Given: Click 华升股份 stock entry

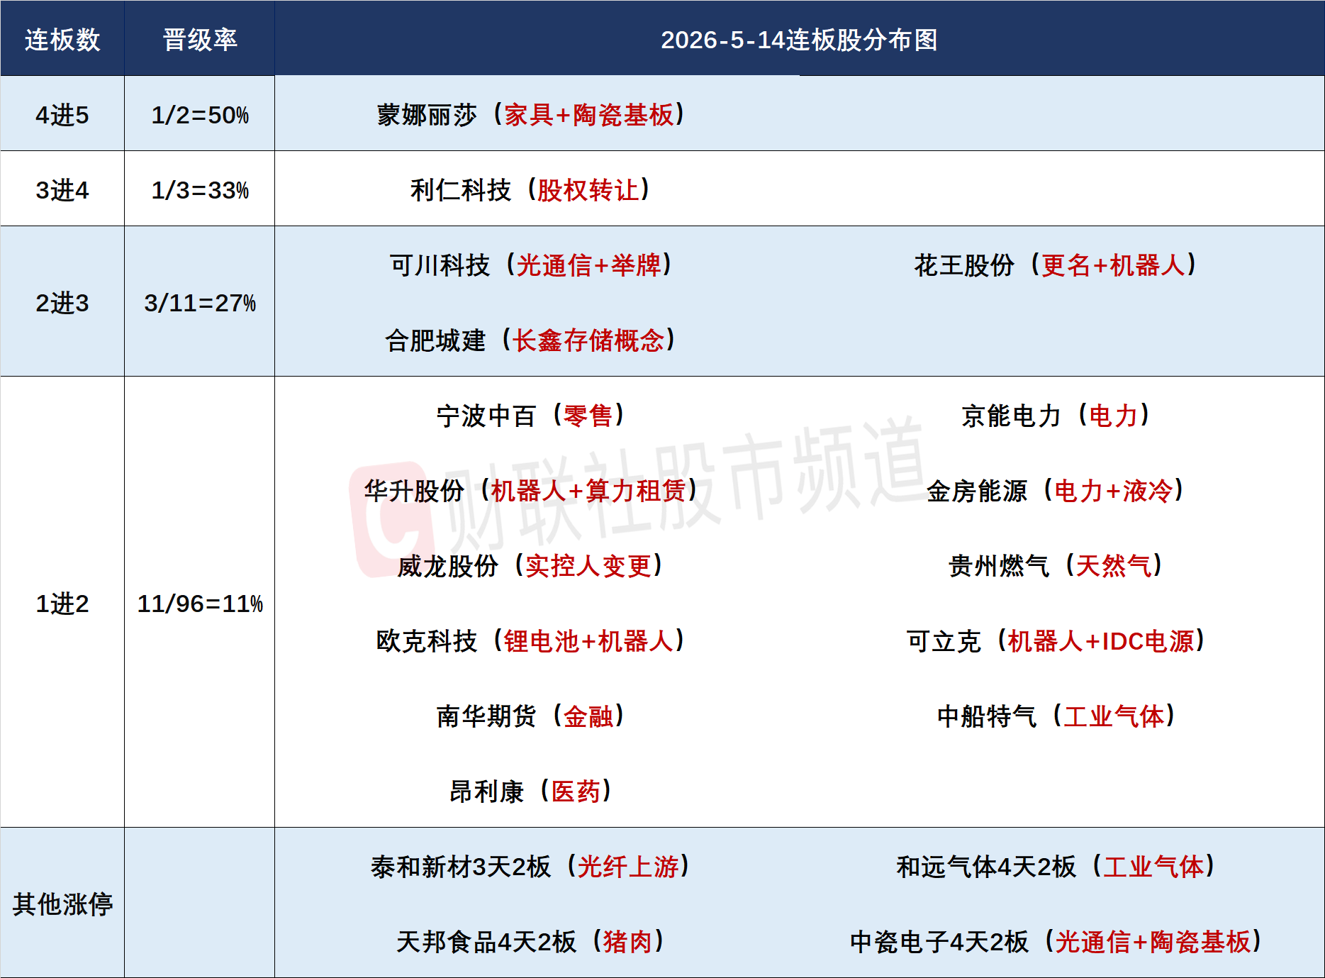Looking at the screenshot, I should point(531,491).
